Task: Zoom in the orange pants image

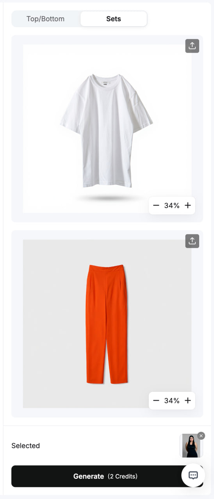Action: click(187, 400)
